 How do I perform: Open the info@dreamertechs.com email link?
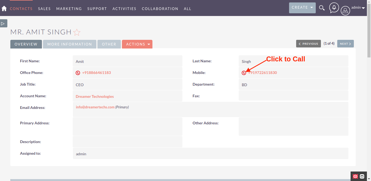[95, 107]
